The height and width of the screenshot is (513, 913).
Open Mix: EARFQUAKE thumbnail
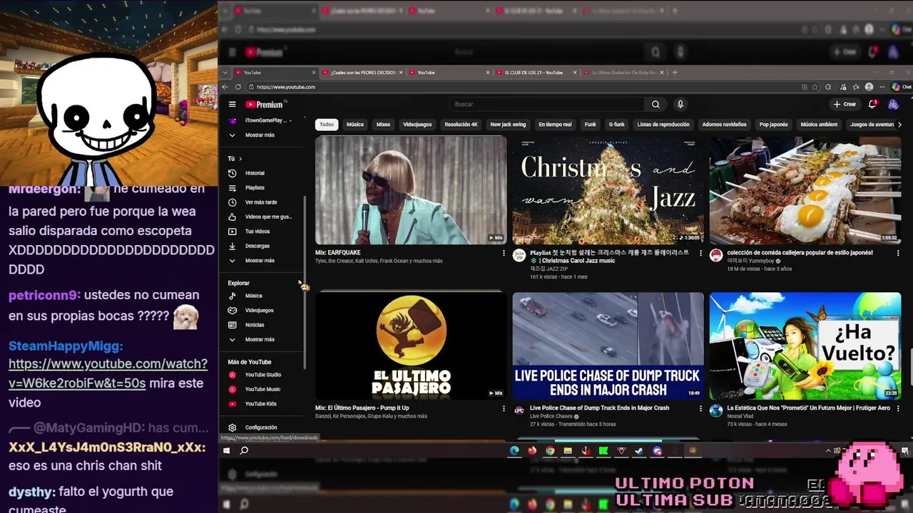pos(411,190)
